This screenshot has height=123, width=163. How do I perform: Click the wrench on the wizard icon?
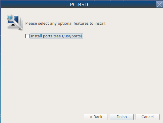click(16, 22)
